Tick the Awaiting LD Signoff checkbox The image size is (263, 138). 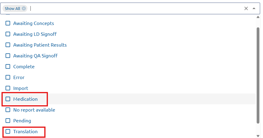8,34
